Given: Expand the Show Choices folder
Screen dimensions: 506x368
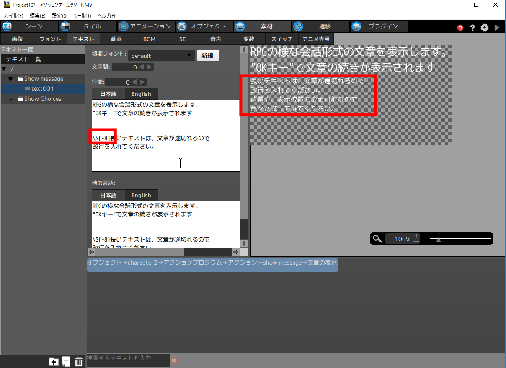Looking at the screenshot, I should (x=11, y=99).
